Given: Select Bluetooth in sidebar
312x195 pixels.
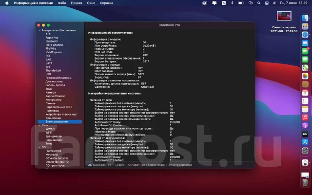Looking at the screenshot, I should pyautogui.click(x=52, y=41).
